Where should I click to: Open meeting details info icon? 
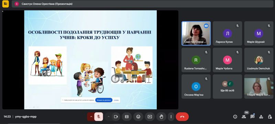coord(235,117)
